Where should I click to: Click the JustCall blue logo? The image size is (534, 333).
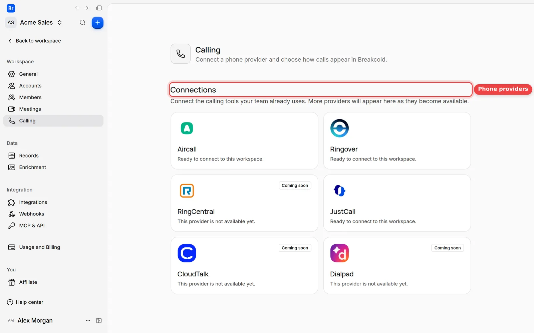[x=339, y=190]
